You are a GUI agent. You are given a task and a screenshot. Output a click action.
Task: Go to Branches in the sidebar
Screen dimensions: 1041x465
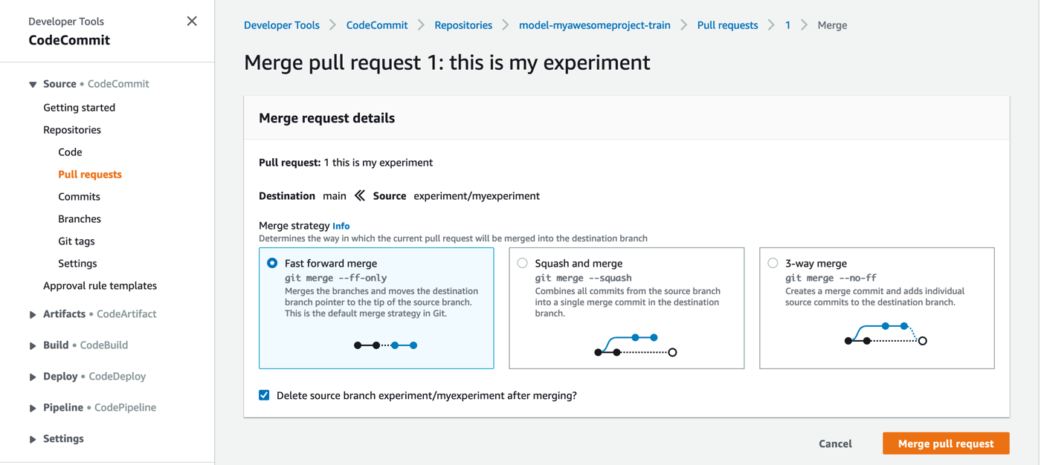(x=80, y=218)
